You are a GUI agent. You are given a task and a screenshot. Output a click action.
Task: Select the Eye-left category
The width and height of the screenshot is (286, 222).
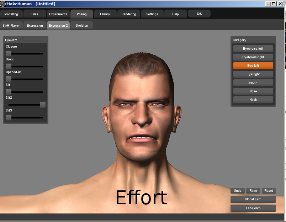[253, 66]
